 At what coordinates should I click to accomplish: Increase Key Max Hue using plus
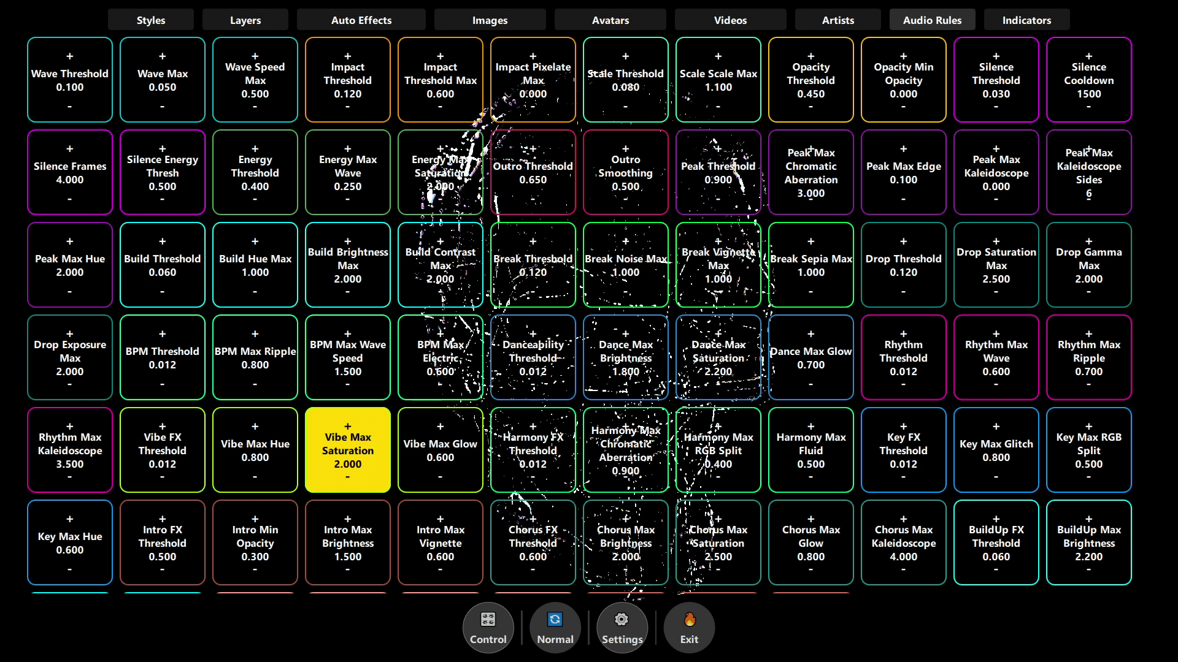[70, 519]
